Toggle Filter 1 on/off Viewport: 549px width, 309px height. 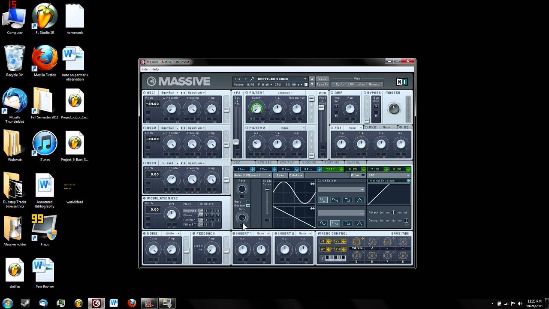coord(247,93)
